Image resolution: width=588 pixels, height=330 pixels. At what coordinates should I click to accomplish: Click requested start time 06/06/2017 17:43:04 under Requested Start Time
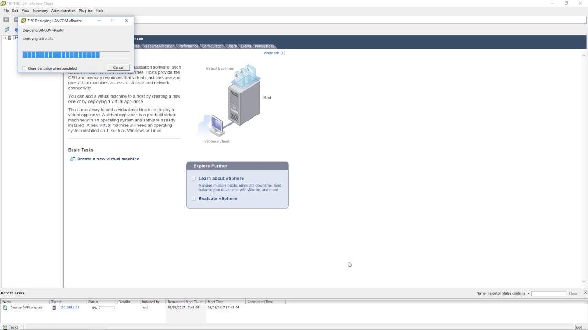[184, 308]
